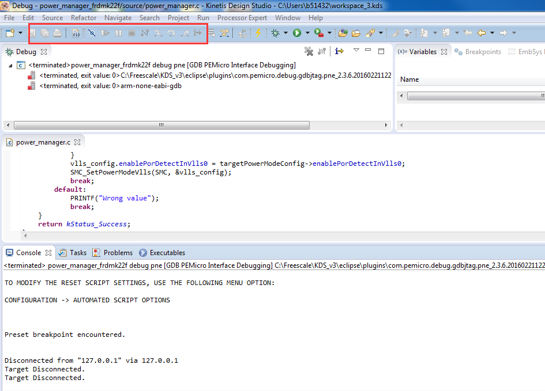Click the restart/reset target icon

click(243, 33)
